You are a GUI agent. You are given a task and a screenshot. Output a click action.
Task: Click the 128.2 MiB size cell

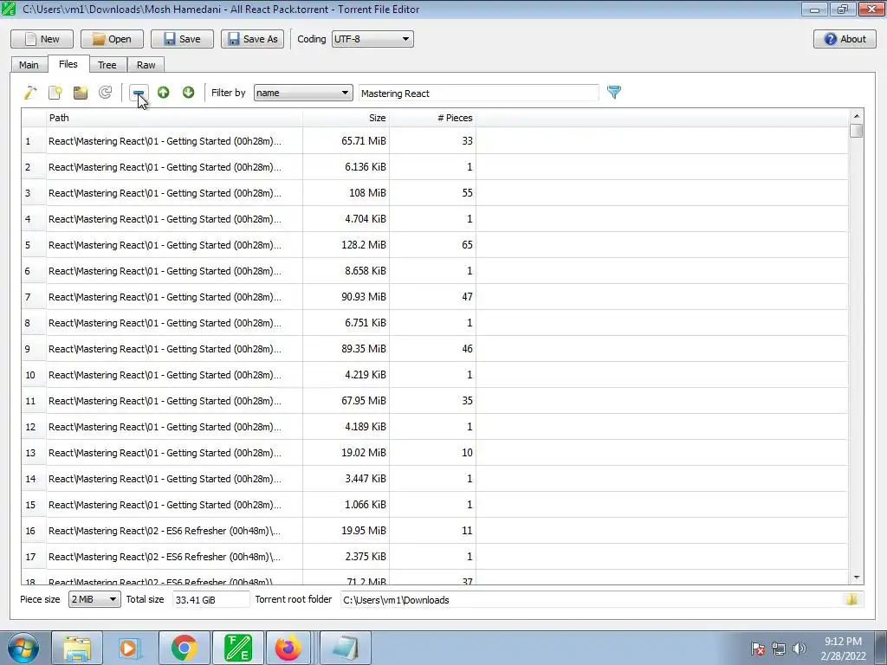tap(346, 245)
